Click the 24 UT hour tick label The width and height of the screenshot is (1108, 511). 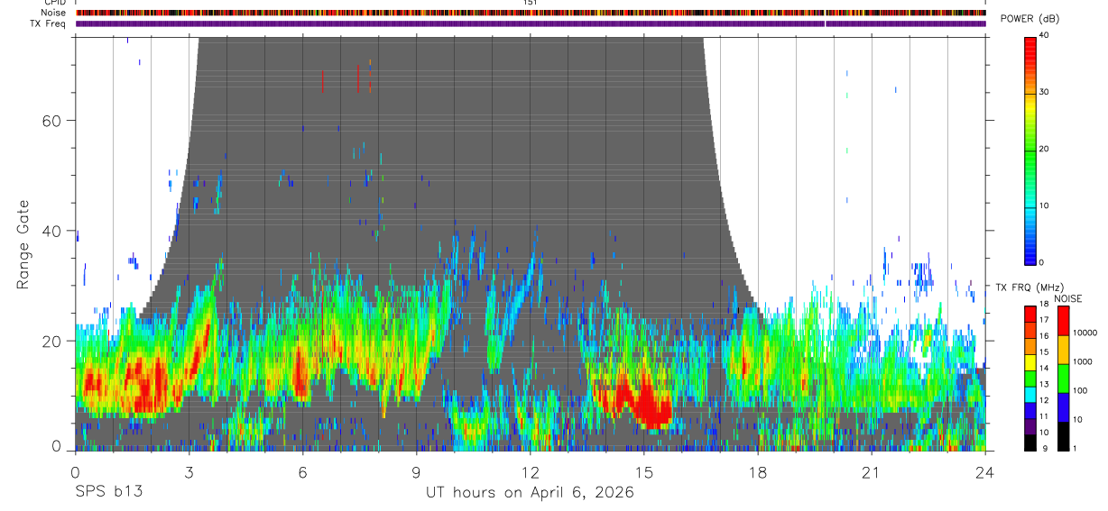click(x=984, y=472)
